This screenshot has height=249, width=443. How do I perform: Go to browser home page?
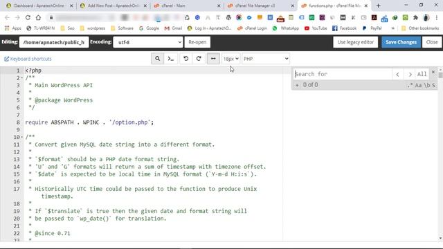[38, 17]
